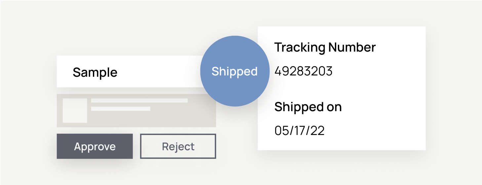Click the longer placeholder text line

pyautogui.click(x=139, y=101)
